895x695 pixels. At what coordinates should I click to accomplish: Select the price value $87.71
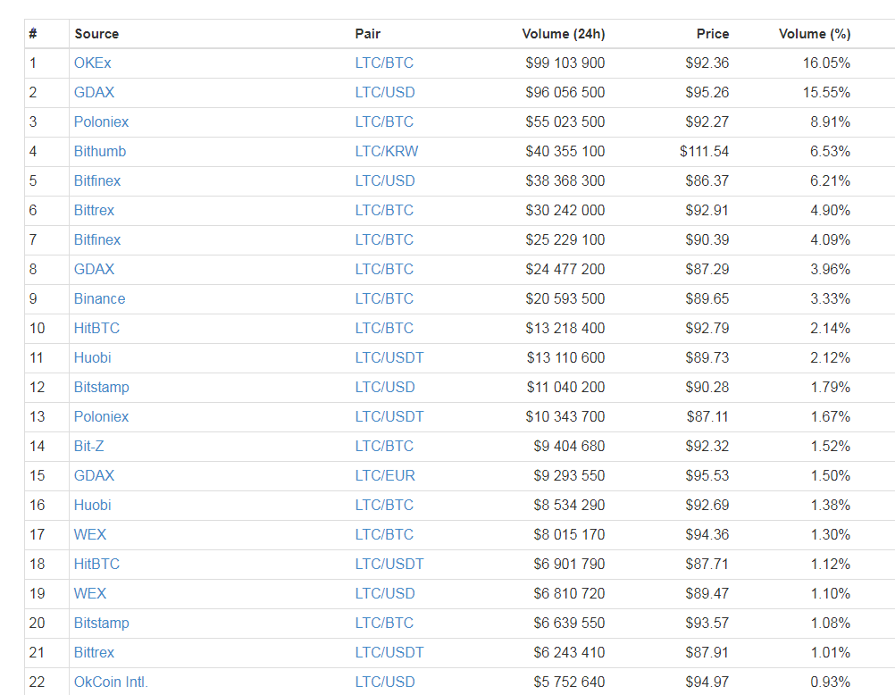(x=707, y=565)
